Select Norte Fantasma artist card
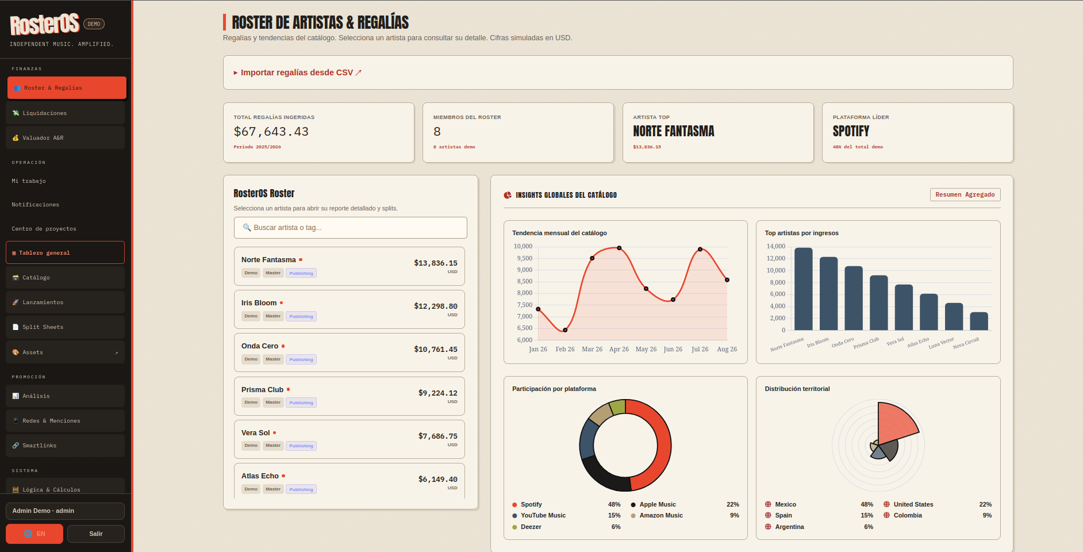This screenshot has height=552, width=1083. [x=350, y=266]
